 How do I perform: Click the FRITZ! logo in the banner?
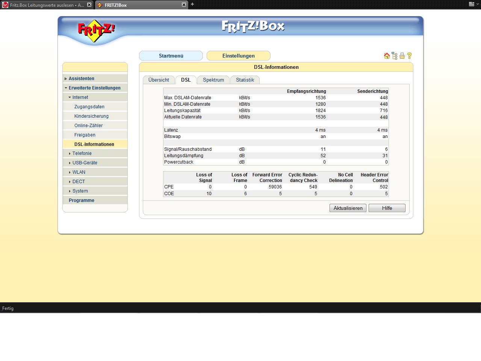pos(96,30)
